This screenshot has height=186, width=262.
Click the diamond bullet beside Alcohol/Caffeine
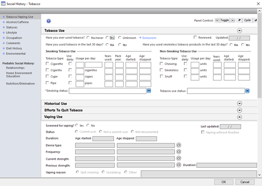pos(4,22)
